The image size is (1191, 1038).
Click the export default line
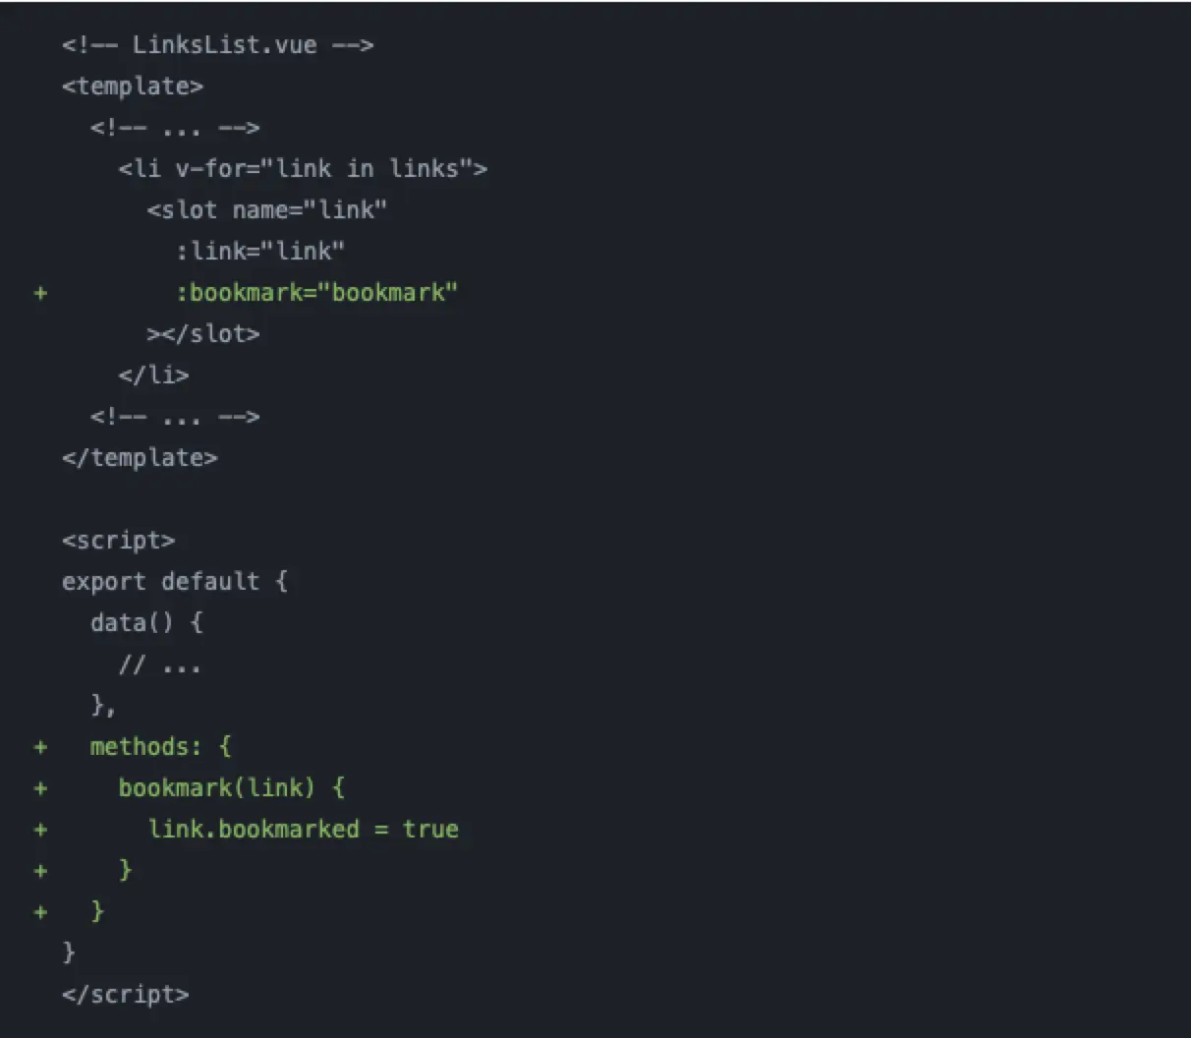pos(175,582)
